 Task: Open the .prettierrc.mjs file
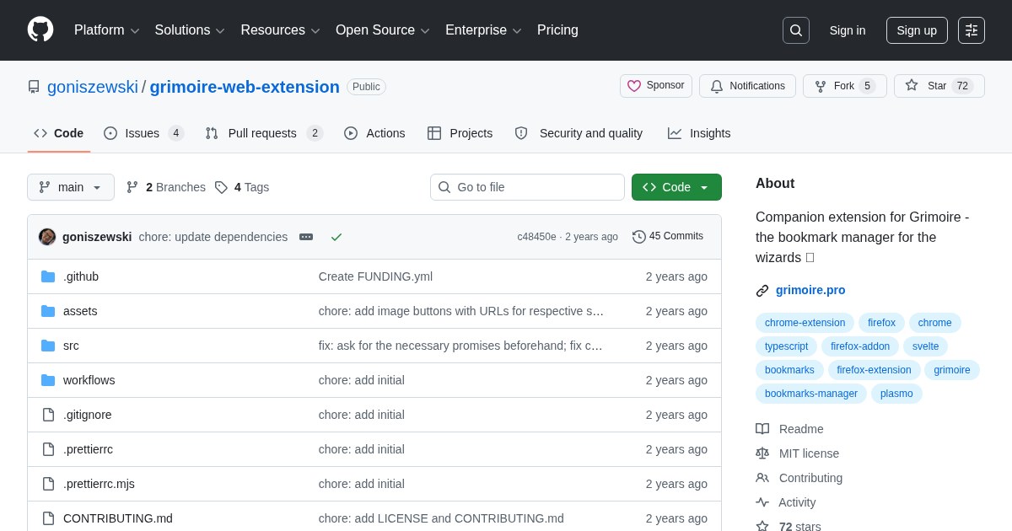click(x=99, y=484)
